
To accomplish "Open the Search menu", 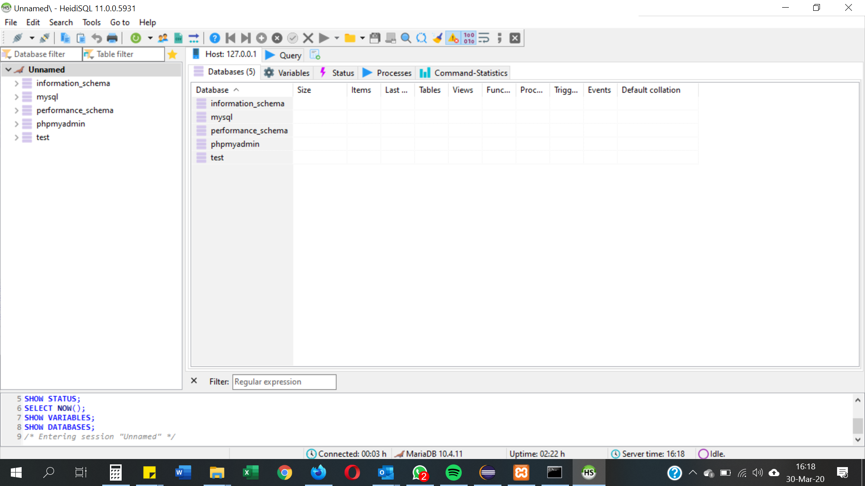I will click(x=61, y=22).
